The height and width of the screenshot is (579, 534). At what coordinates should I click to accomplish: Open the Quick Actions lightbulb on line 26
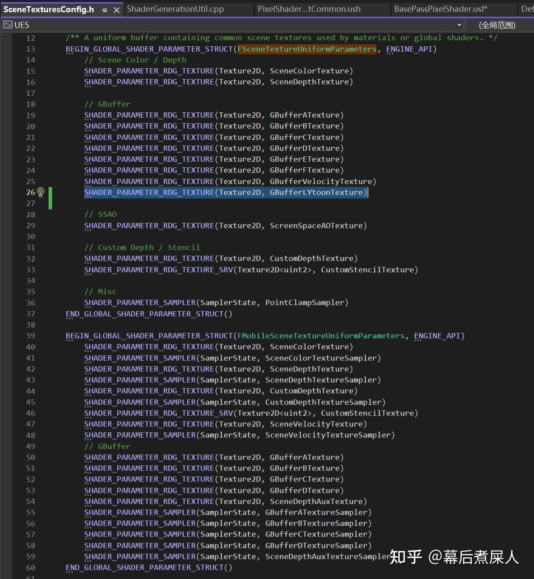click(x=41, y=192)
